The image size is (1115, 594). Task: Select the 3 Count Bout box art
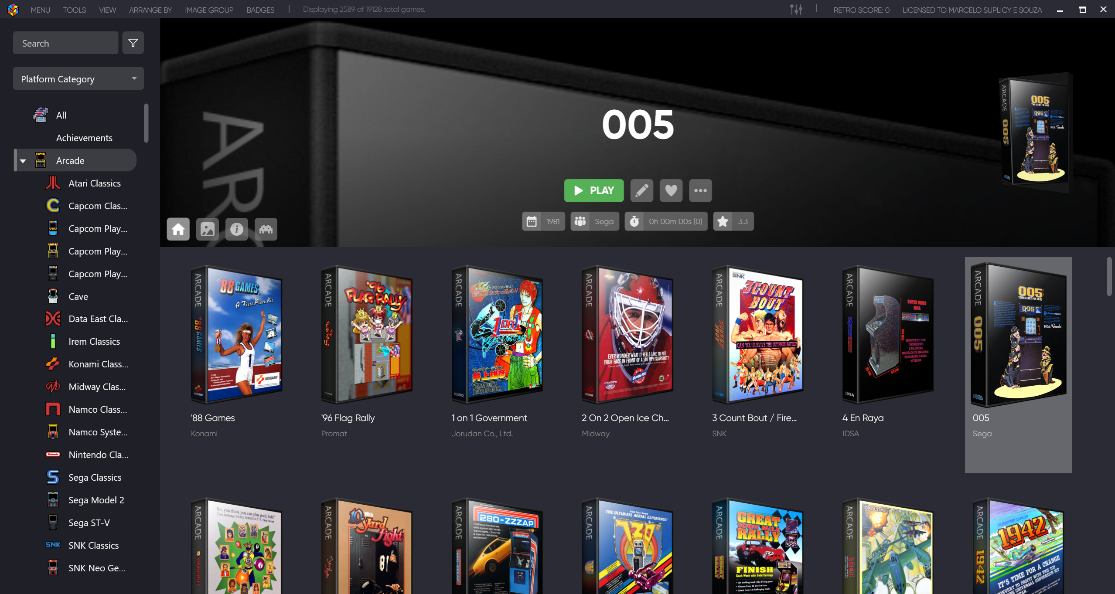(758, 334)
